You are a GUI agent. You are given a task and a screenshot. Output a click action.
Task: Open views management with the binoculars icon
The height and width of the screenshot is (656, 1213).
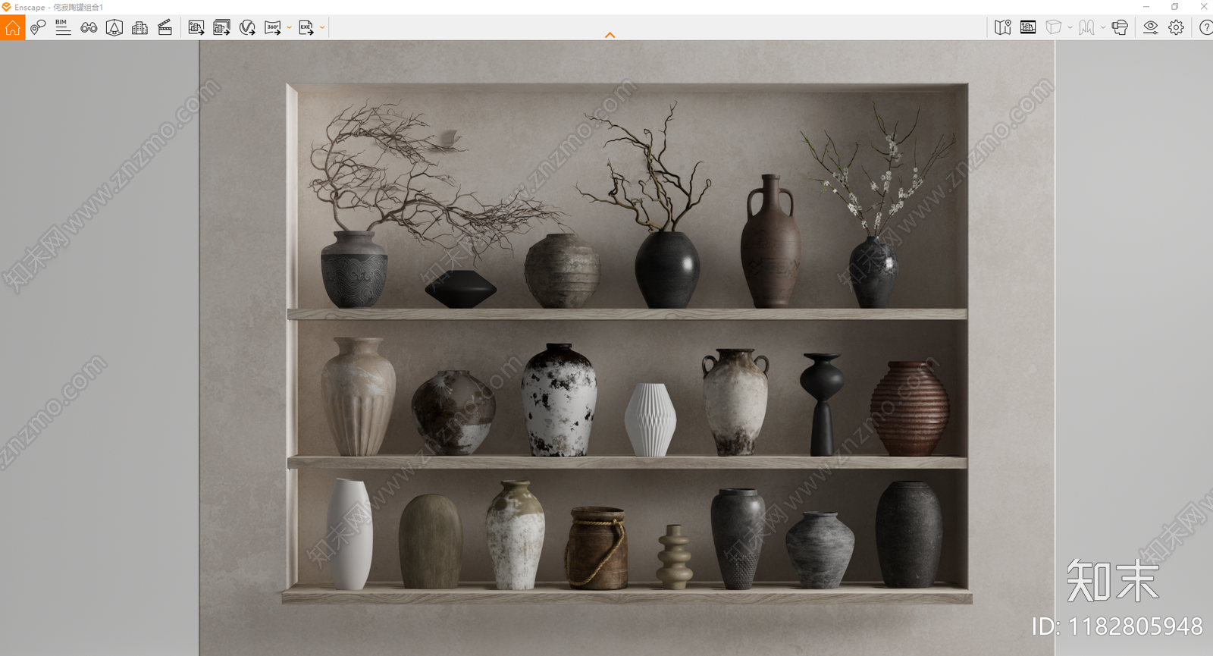[89, 28]
